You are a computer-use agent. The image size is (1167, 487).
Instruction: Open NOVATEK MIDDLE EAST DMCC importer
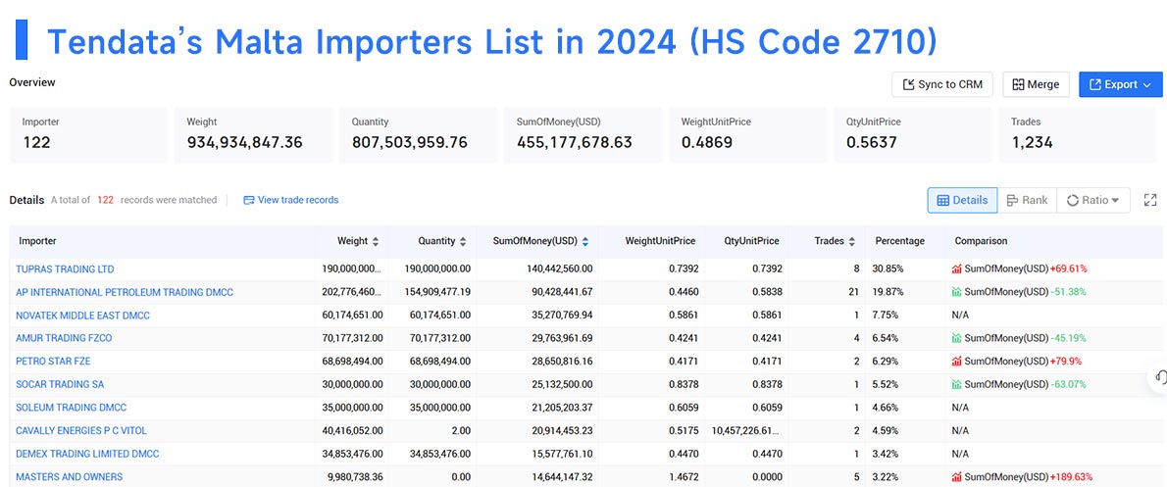(x=82, y=316)
